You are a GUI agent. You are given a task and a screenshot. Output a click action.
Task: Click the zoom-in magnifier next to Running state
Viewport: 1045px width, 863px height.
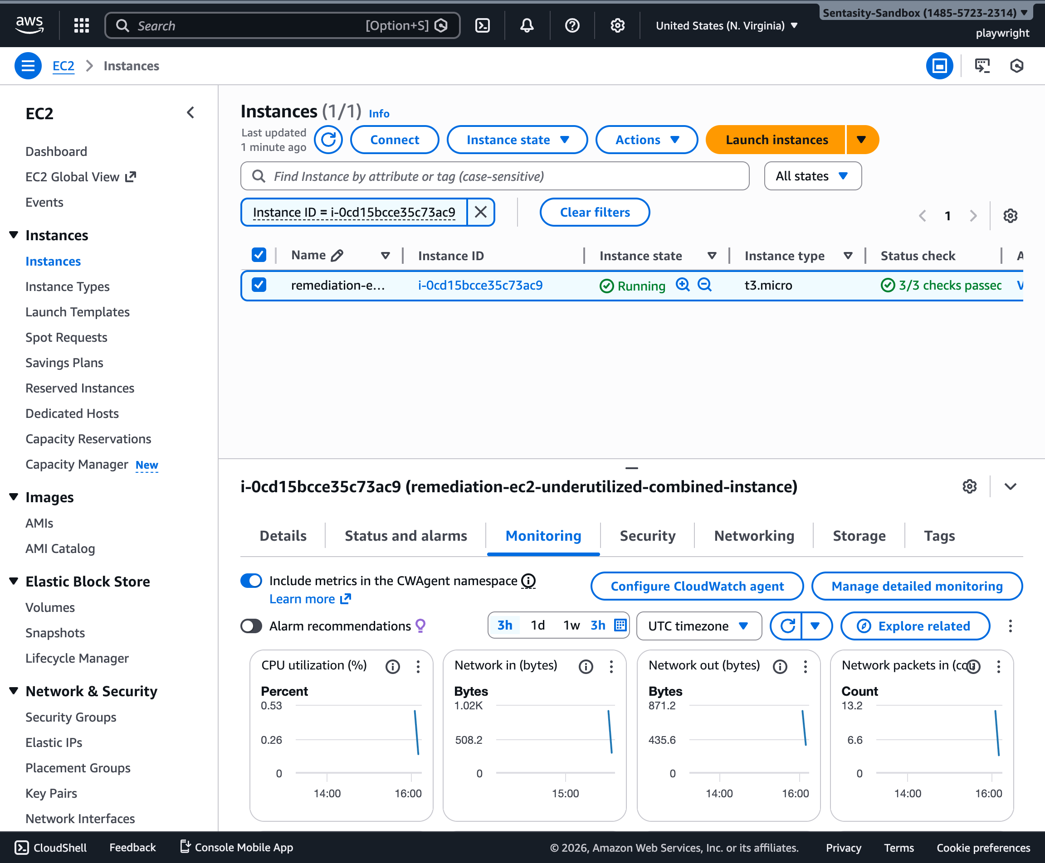[683, 286]
